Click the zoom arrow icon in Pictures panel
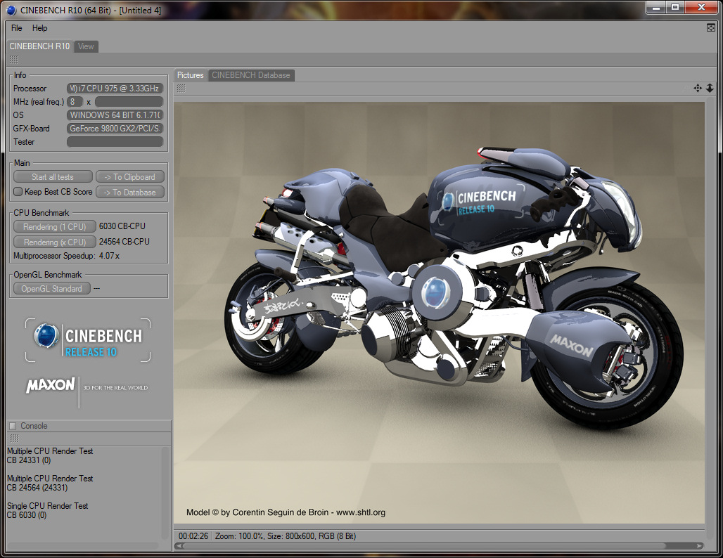This screenshot has height=558, width=723. pos(710,88)
